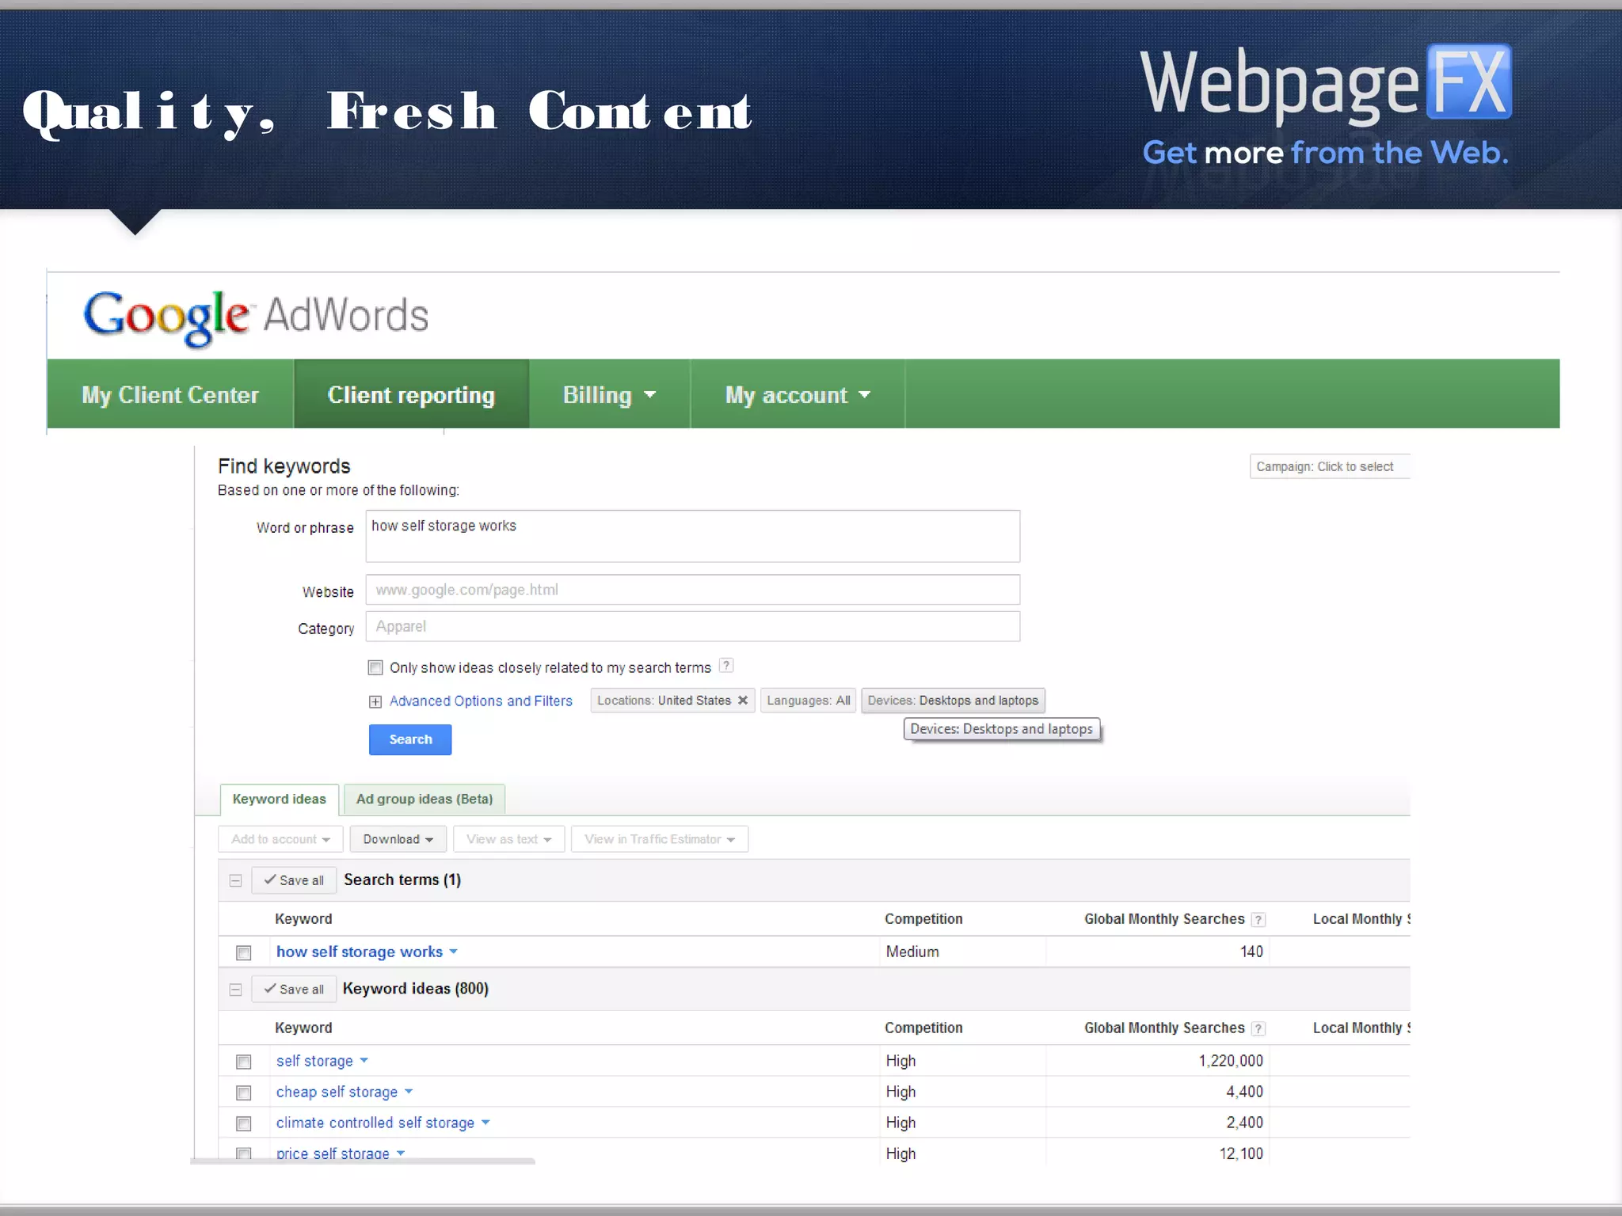Remove United States location filter

(743, 700)
